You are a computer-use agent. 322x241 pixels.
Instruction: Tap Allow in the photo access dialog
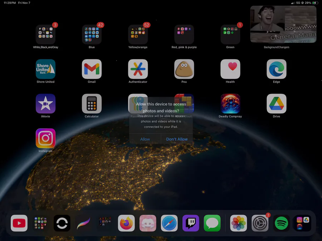point(145,139)
